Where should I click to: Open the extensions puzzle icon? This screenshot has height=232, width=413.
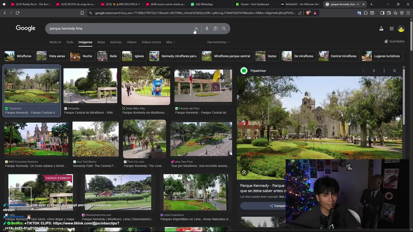(x=366, y=13)
